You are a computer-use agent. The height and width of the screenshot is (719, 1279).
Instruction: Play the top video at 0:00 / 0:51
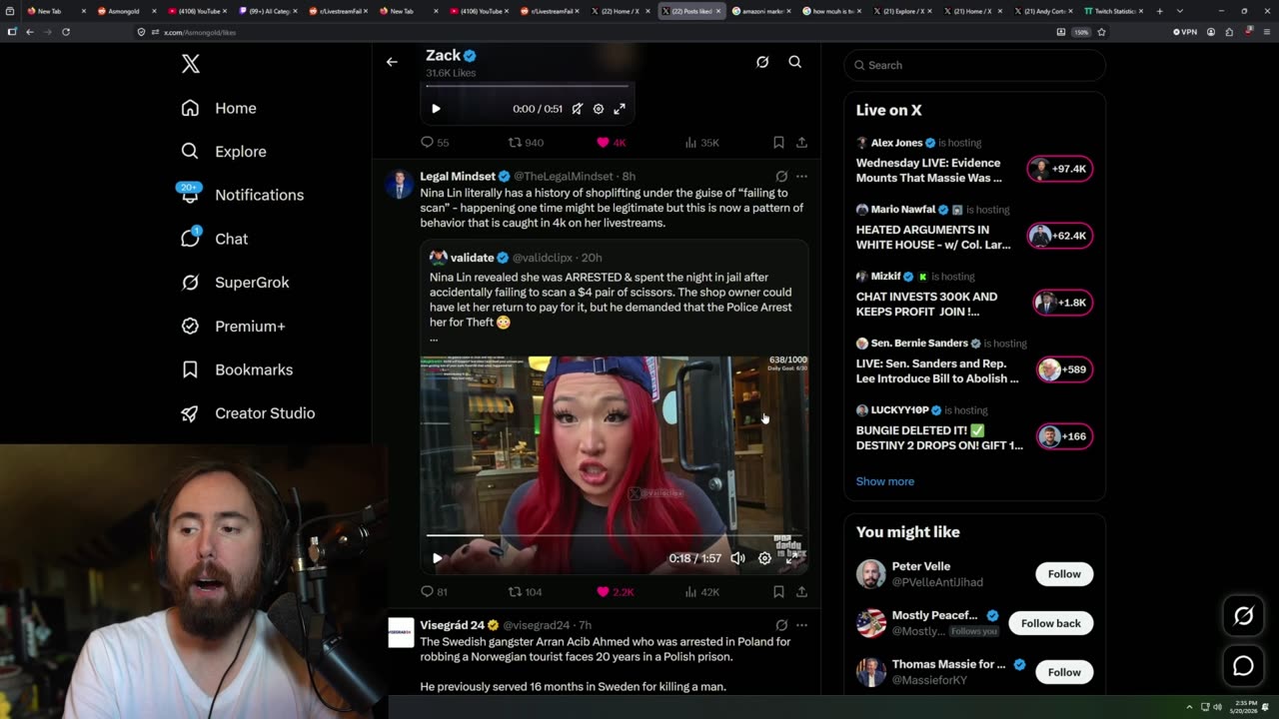pos(436,109)
